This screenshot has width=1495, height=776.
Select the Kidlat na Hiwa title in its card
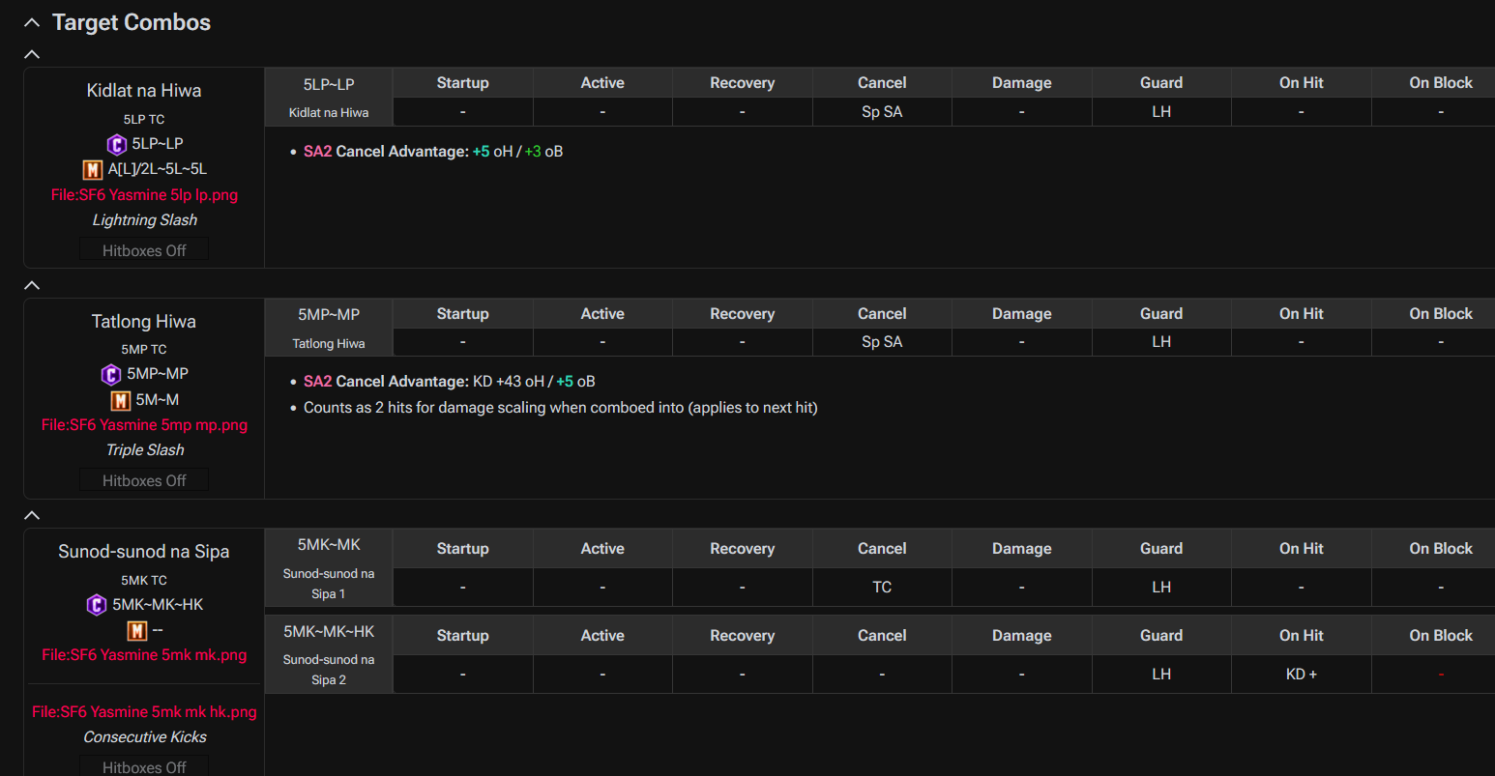click(x=144, y=91)
